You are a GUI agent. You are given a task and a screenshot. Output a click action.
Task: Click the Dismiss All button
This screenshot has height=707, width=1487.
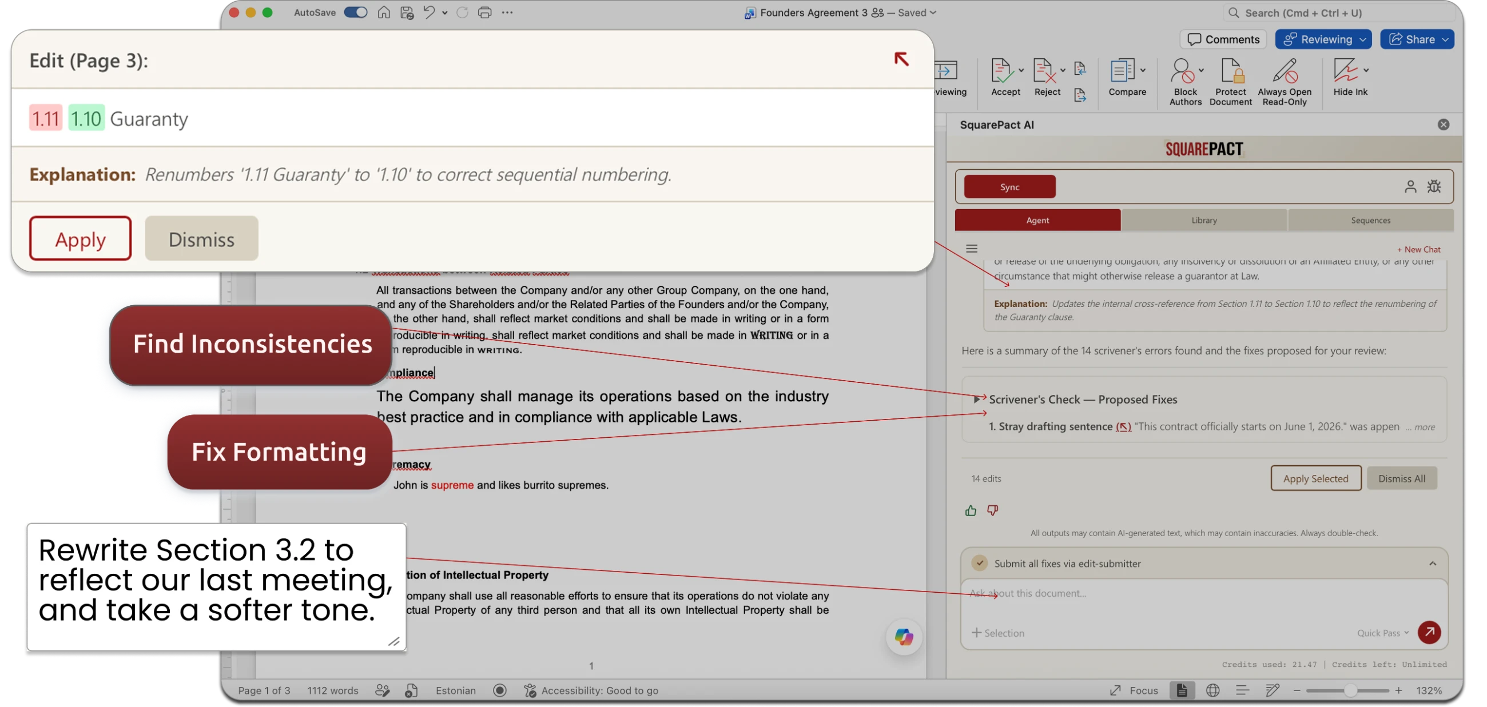click(x=1402, y=478)
